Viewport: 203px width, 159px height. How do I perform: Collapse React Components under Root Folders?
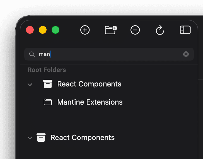(x=30, y=85)
